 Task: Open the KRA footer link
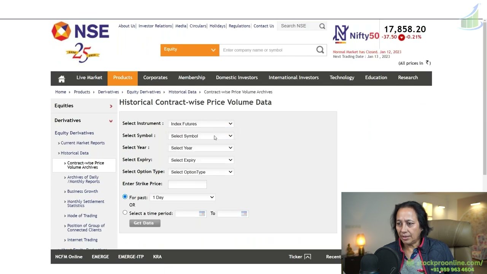click(x=158, y=257)
